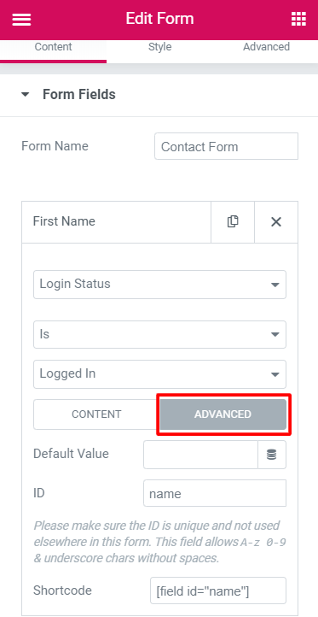Collapse the Form Fields section arrow
Image resolution: width=318 pixels, height=617 pixels.
tap(25, 95)
